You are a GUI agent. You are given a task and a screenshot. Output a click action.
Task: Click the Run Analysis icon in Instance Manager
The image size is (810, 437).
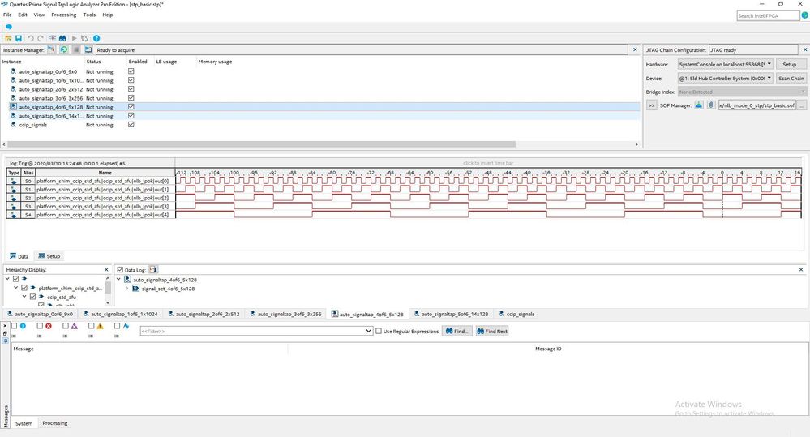pos(51,49)
